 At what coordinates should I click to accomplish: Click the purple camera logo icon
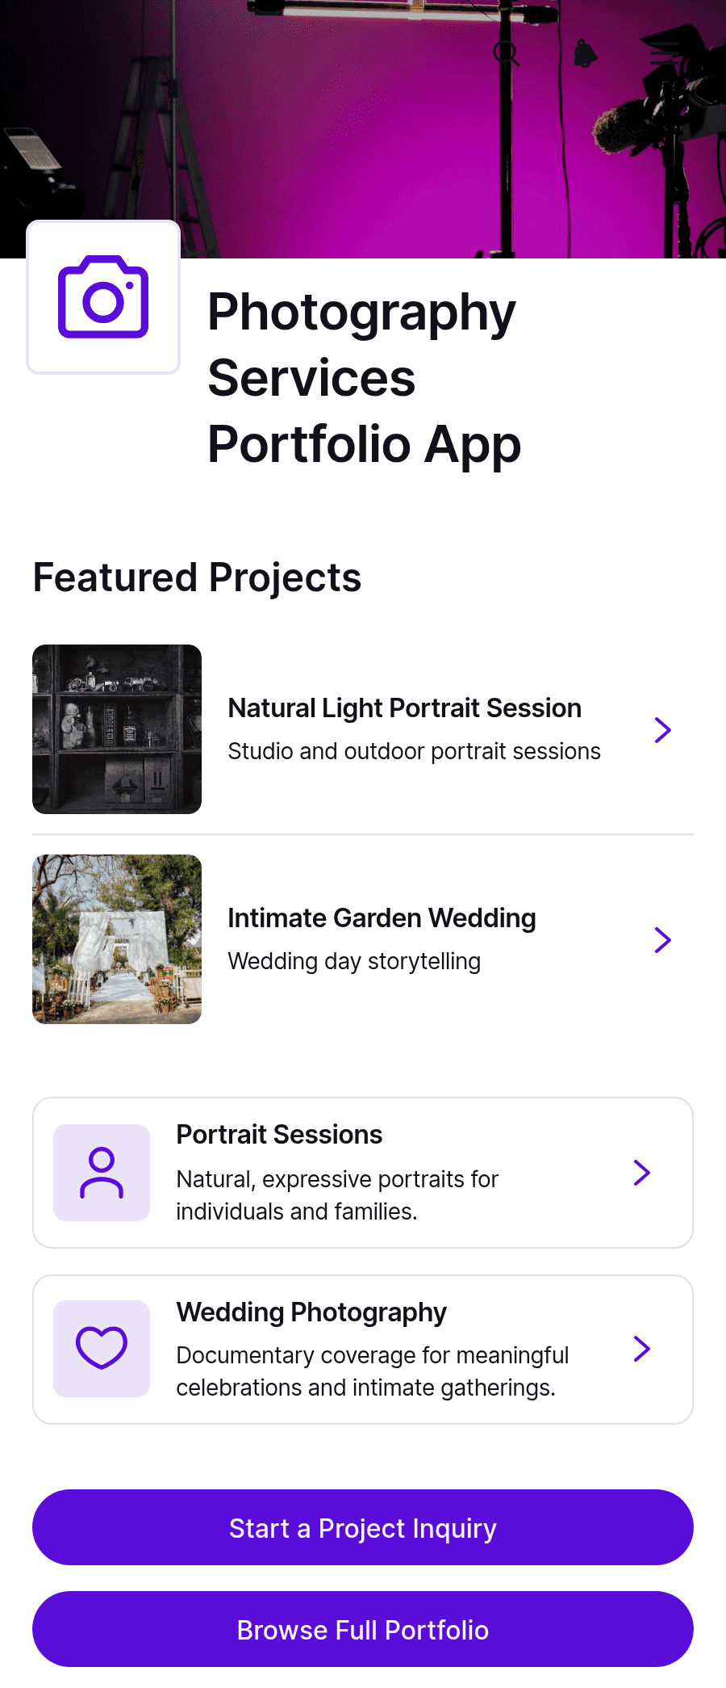(103, 297)
